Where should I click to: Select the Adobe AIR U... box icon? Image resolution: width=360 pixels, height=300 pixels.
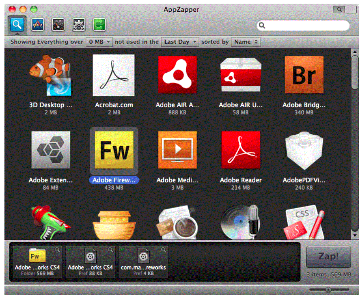241,75
